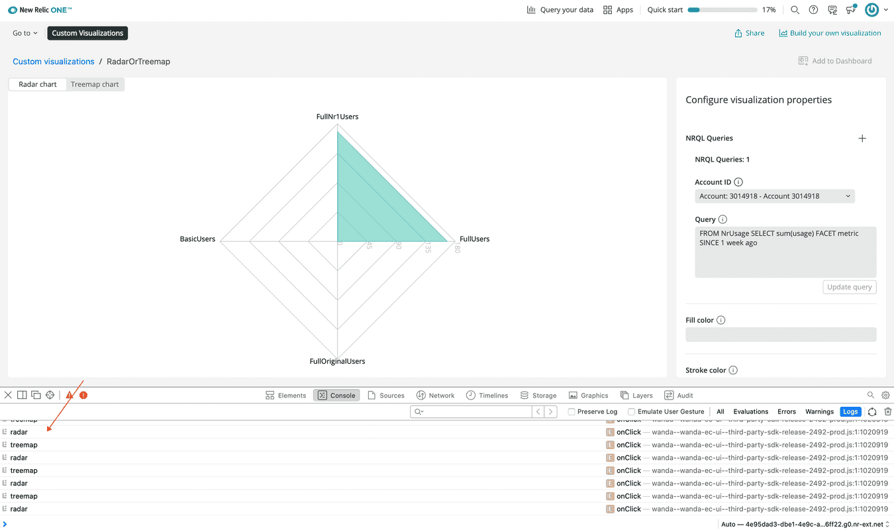This screenshot has height=530, width=894.
Task: Show warnings via yellow triangle icon
Action: 70,395
